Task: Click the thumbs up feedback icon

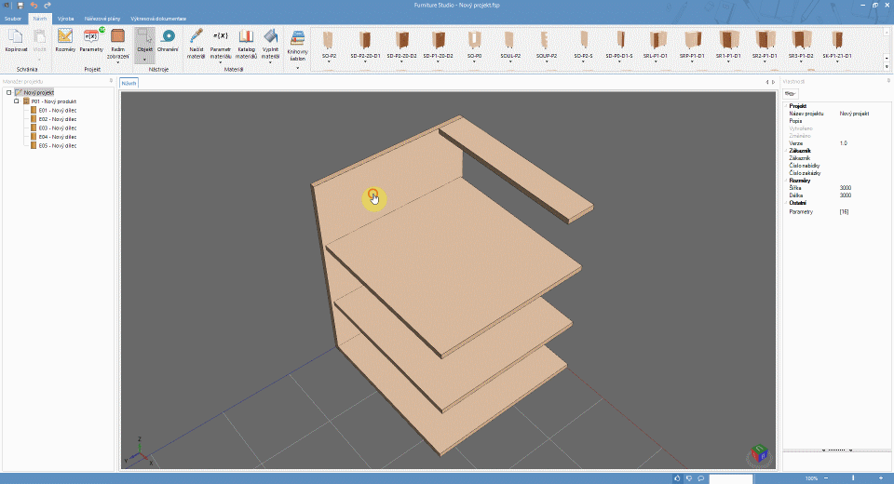Action: 677,478
